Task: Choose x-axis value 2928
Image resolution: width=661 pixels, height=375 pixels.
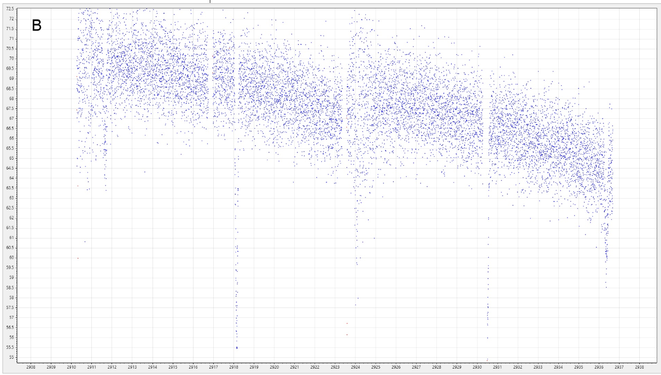Action: (436, 367)
